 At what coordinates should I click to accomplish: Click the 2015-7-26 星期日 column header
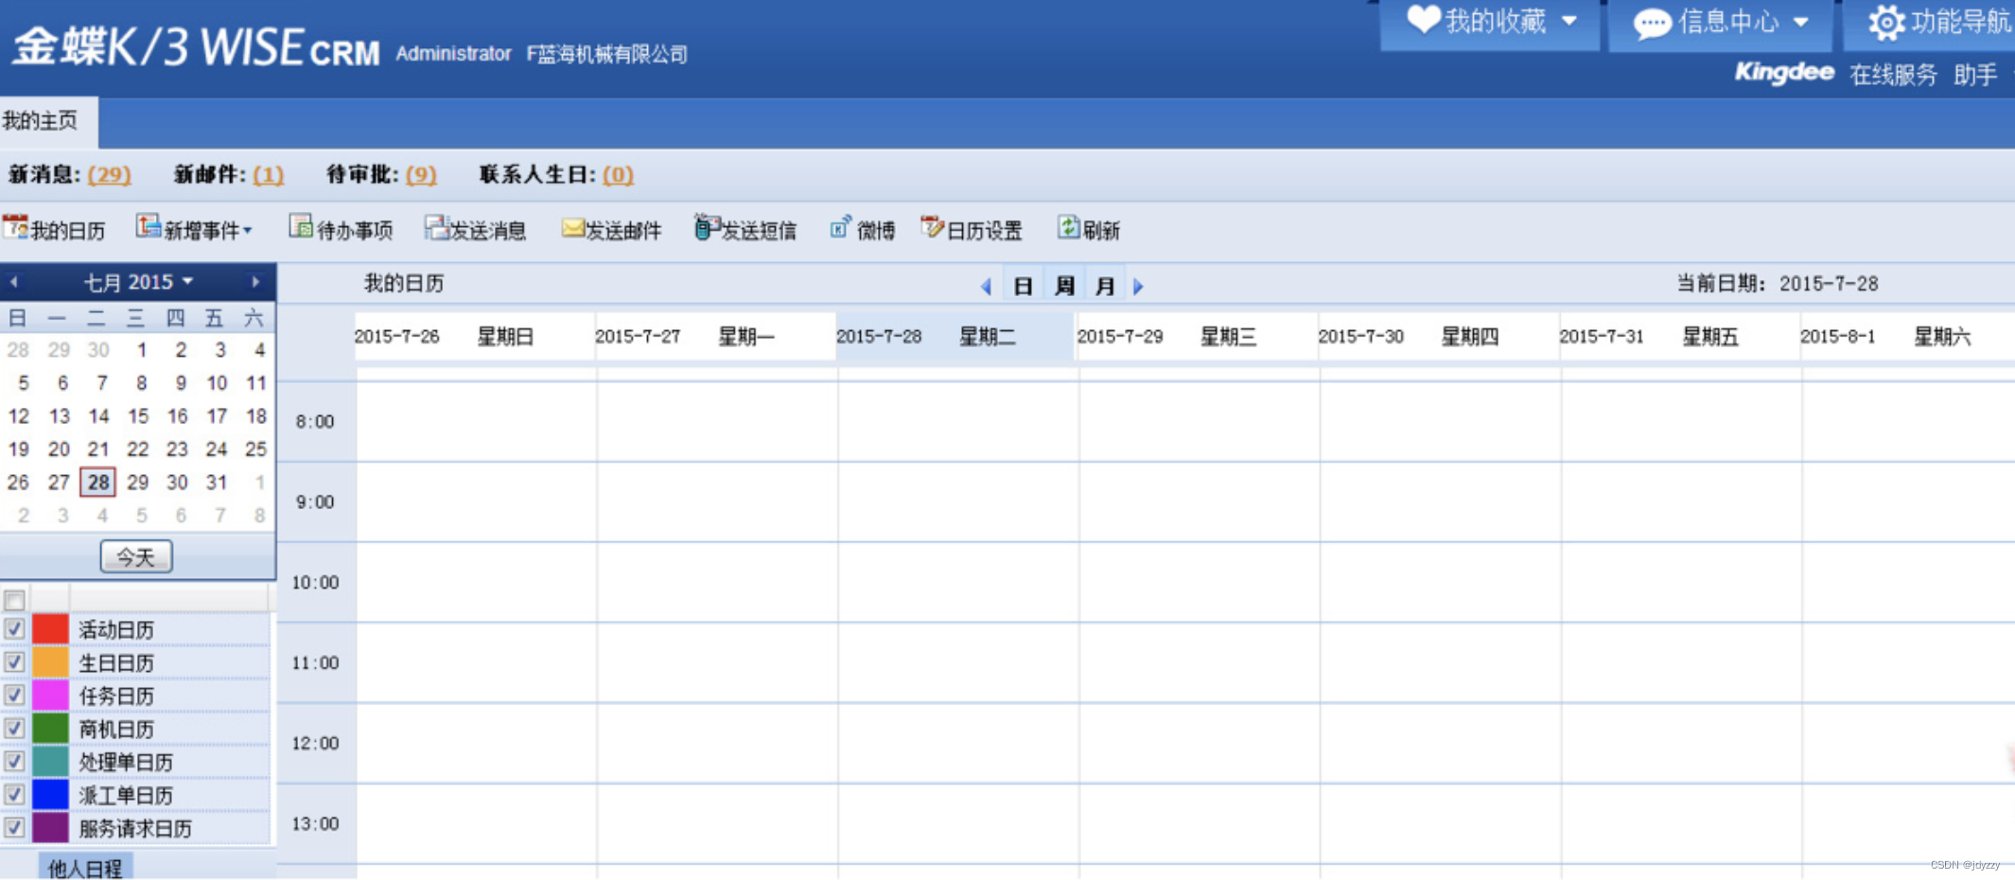pyautogui.click(x=474, y=337)
